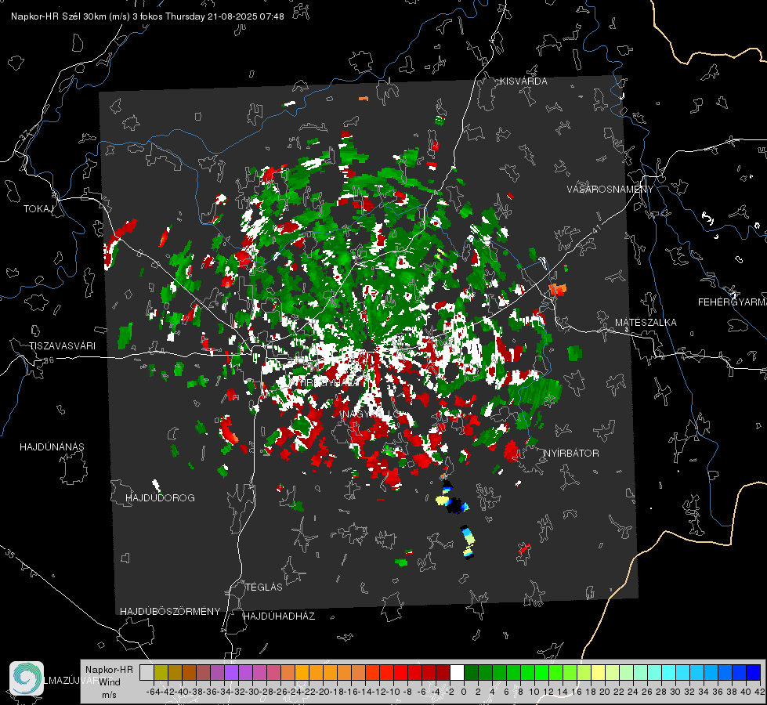The height and width of the screenshot is (705, 767).
Task: Click the HAJDÚDOROG town label
Action: point(160,497)
